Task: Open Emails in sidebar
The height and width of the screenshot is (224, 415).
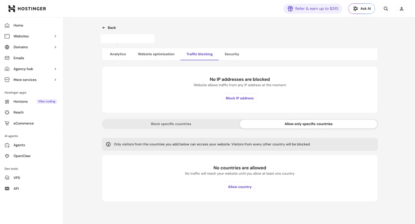Action: click(x=19, y=58)
